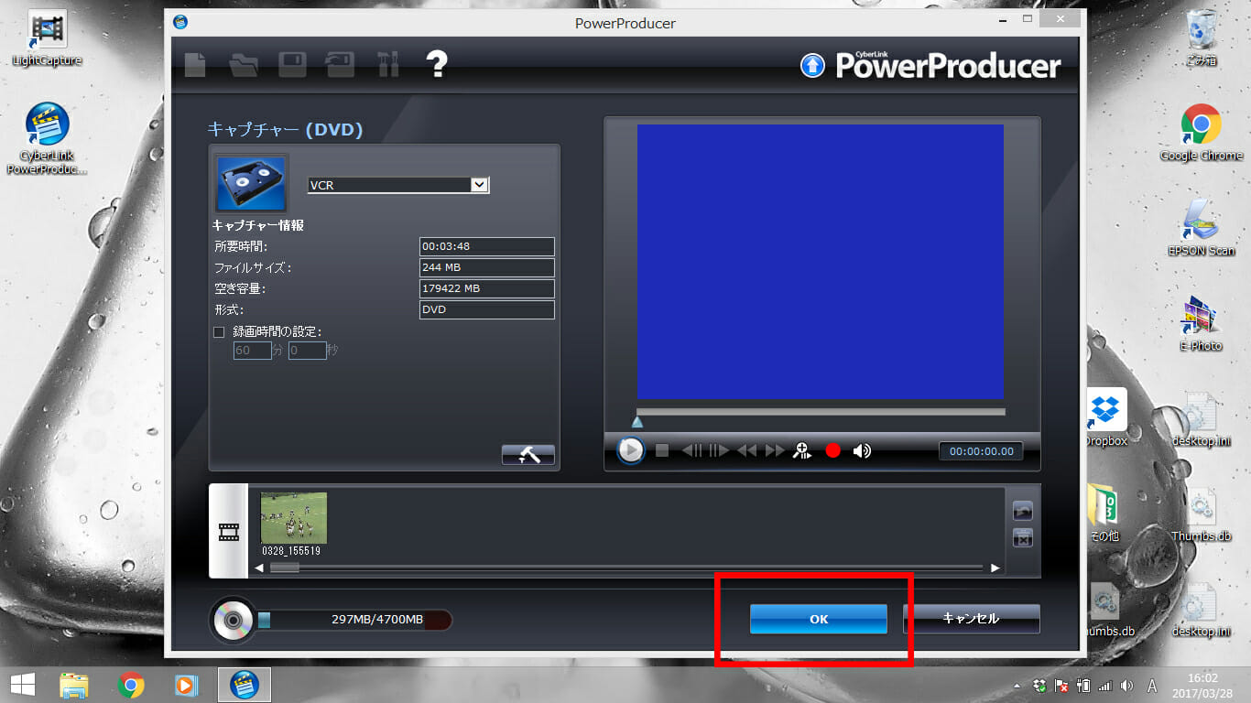The width and height of the screenshot is (1251, 703).
Task: Click the lower delete clip button beside storyboard
Action: [1023, 538]
